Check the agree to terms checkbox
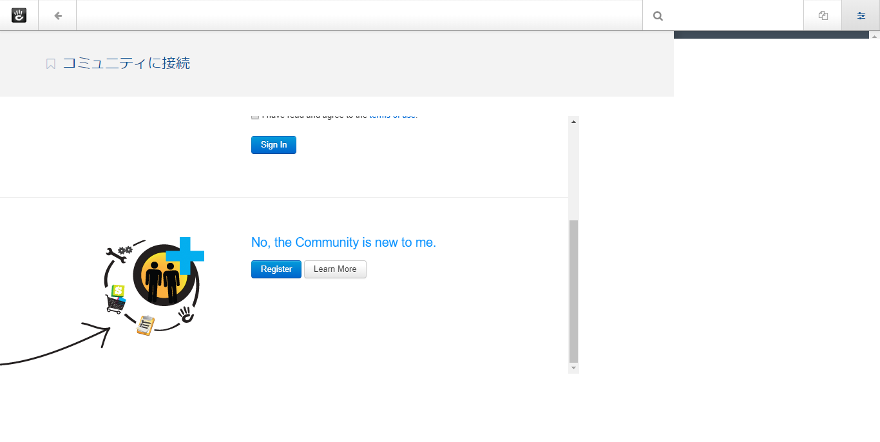 (x=255, y=117)
